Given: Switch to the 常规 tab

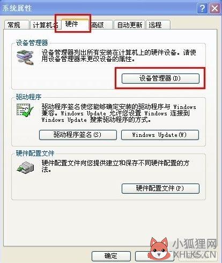Looking at the screenshot, I should 16,25.
